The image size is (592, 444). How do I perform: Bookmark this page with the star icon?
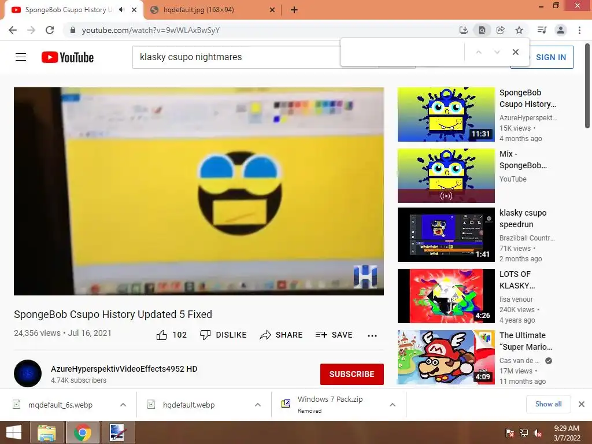point(519,30)
